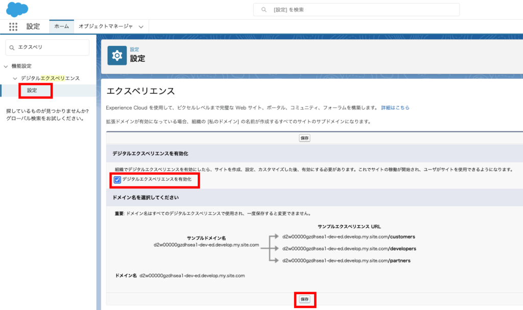Click the top 保存 button
Image resolution: width=523 pixels, height=310 pixels.
point(304,138)
